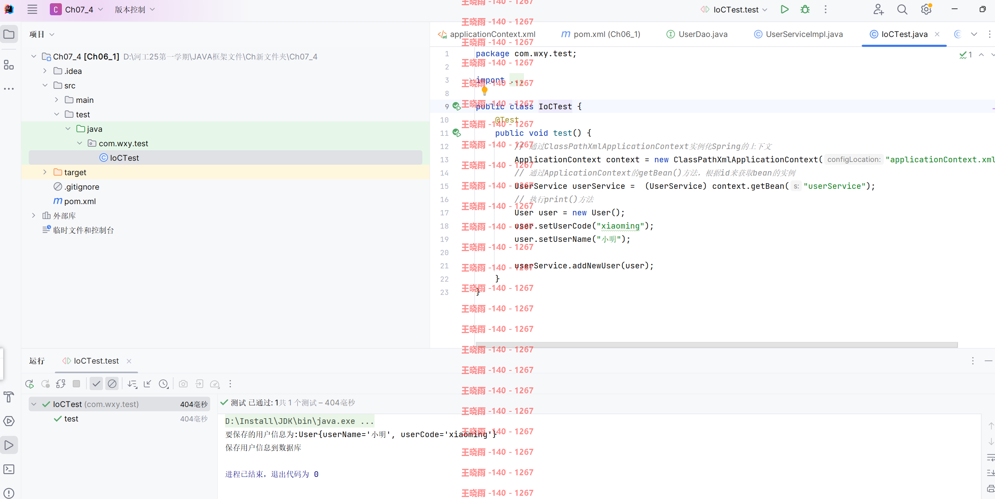Switch to applicationContext.xml tab
Screen dimensions: 995x499
tap(487, 34)
